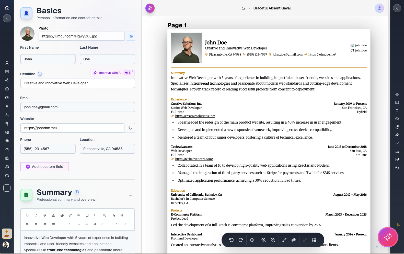Viewport: 404px width, 254px height.
Task: Click Improve with AI button
Action: [112, 73]
